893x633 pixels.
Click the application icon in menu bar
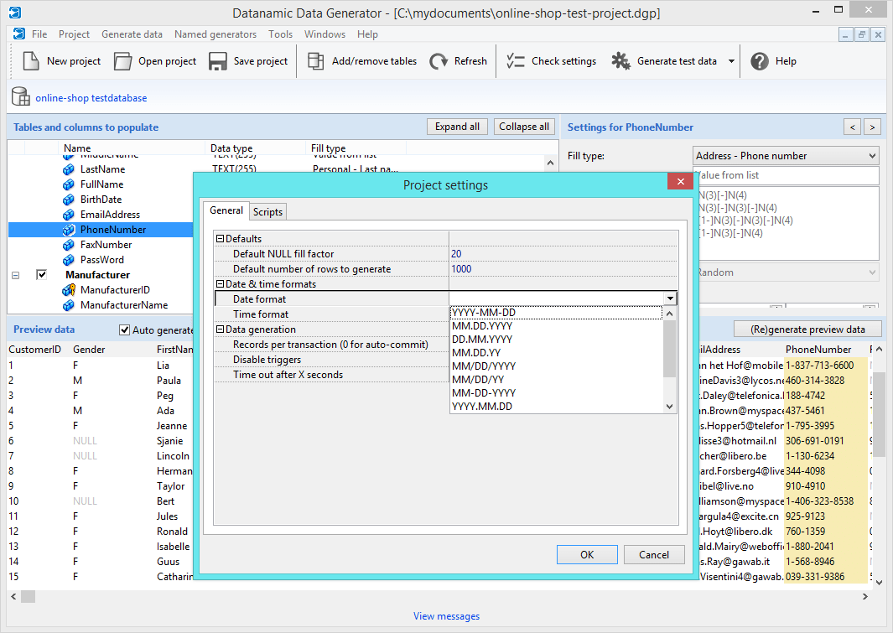click(x=18, y=34)
